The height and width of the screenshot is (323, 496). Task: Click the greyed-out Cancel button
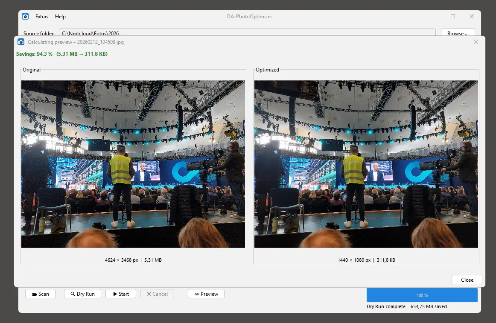coord(157,294)
